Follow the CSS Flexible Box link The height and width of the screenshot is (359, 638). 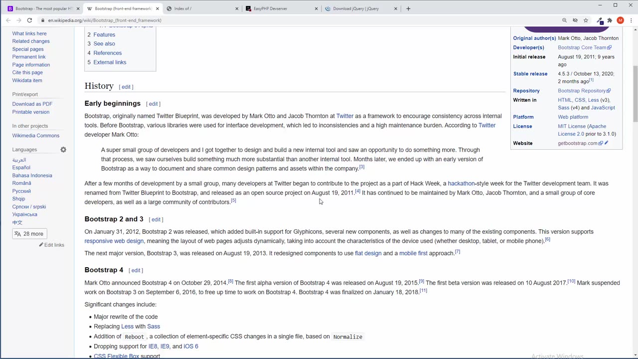[x=117, y=356]
